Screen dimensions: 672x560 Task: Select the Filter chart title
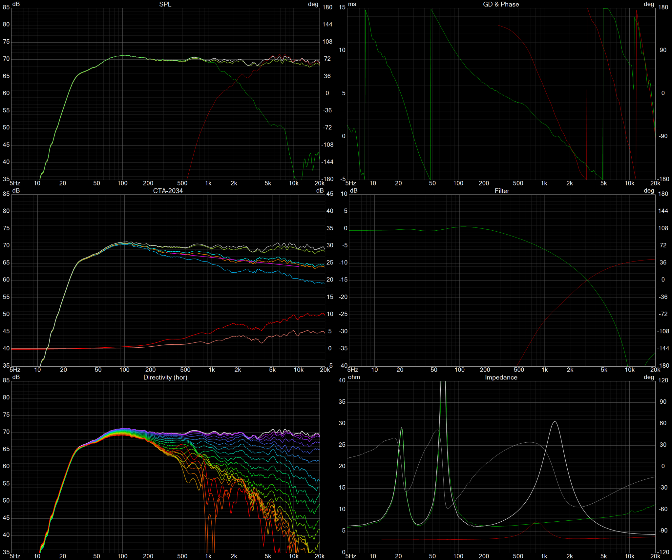(x=502, y=191)
